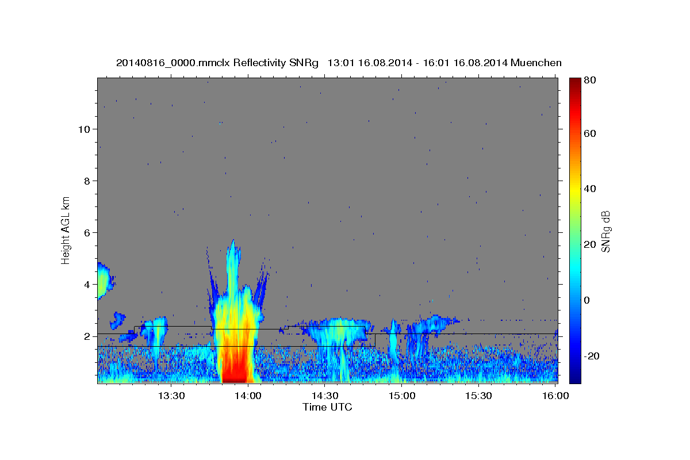Click the 13:30 time tick label
This screenshot has width=690, height=460.
point(171,396)
